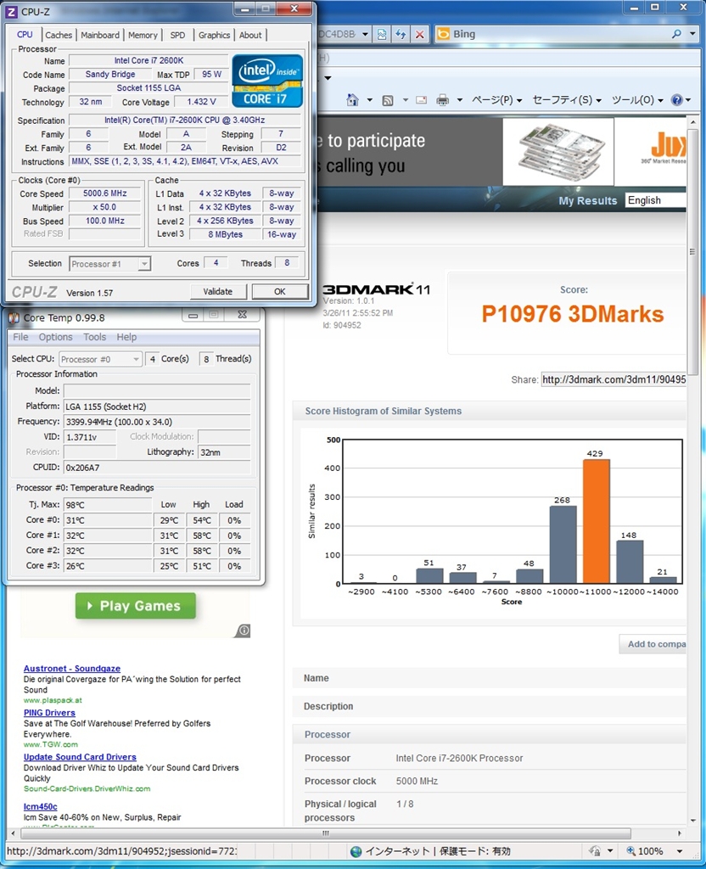Click the Add to compare button
Image resolution: width=706 pixels, height=869 pixels.
(653, 644)
